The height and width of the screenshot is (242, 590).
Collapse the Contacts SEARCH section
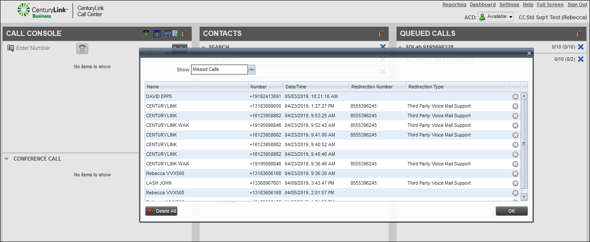pyautogui.click(x=204, y=47)
